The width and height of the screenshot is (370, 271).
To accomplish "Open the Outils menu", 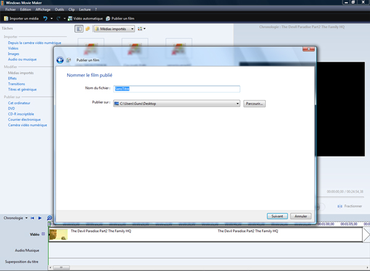I will click(x=59, y=10).
